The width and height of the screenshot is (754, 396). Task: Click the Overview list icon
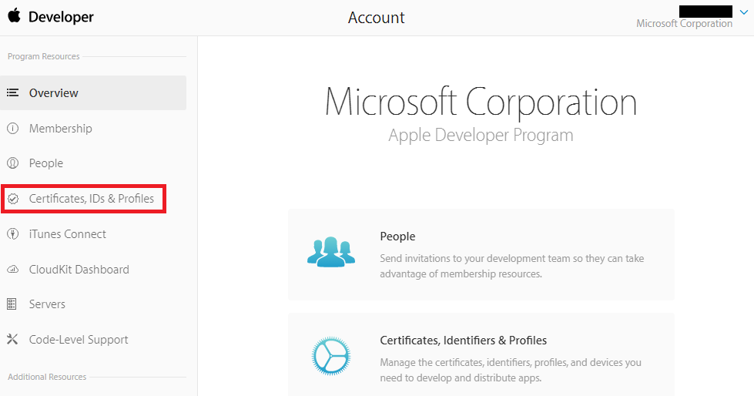13,92
